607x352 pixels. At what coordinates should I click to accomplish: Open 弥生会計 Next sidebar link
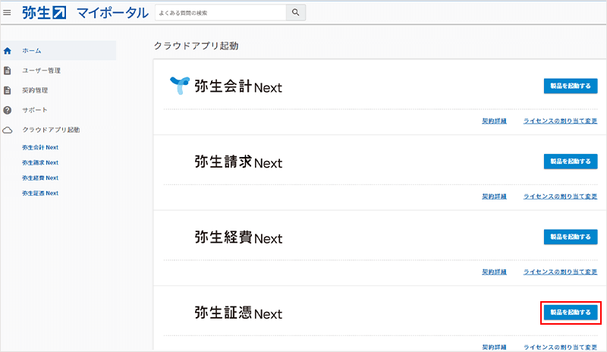40,147
